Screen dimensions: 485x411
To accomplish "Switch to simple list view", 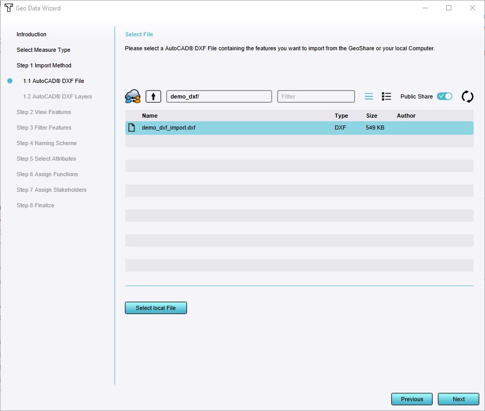I will (x=369, y=96).
